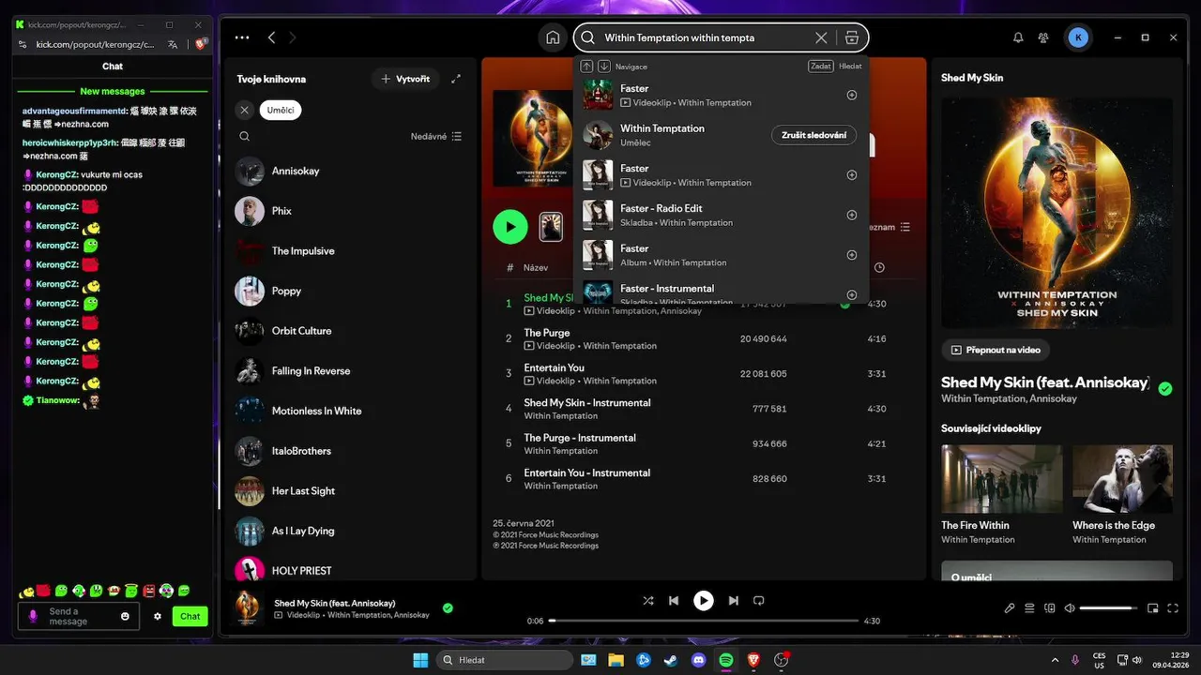Seek in the song progress bar
This screenshot has height=675, width=1201.
coord(704,621)
